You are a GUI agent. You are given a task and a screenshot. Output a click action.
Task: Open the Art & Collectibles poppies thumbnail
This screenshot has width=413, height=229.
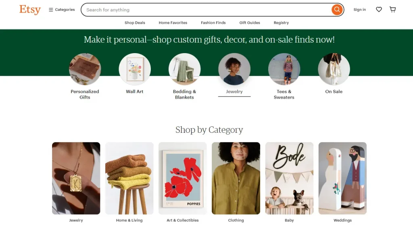pos(183,178)
